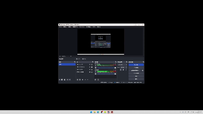Open File Explorer from the taskbar
The height and width of the screenshot is (114, 203).
point(94,112)
